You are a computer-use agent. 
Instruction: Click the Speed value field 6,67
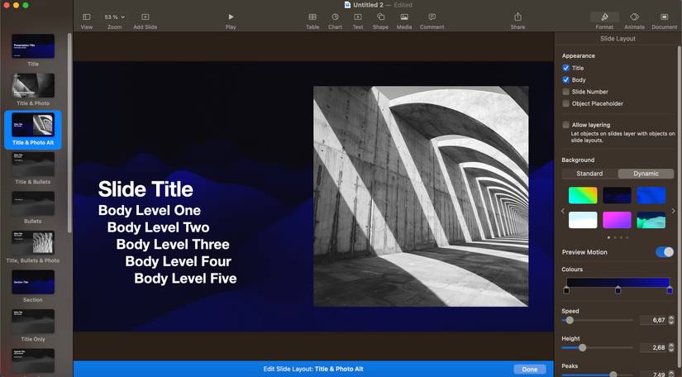pyautogui.click(x=653, y=320)
